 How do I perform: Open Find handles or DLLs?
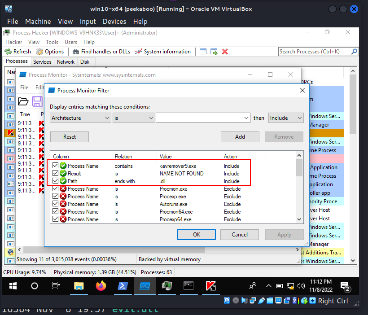[101, 52]
